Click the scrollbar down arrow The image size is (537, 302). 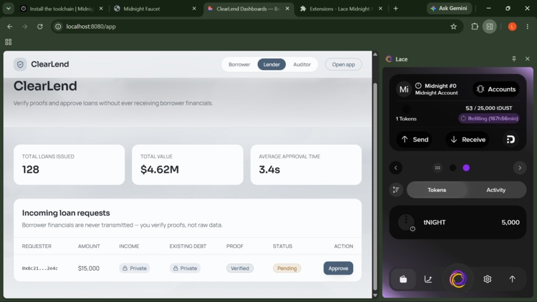[375, 295]
